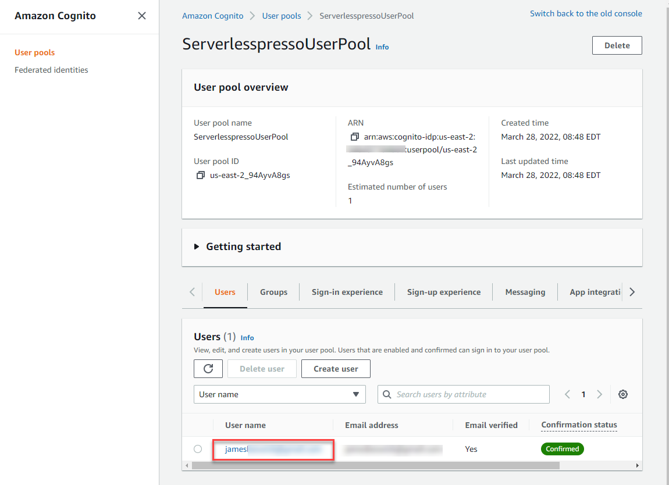Click the Delete user button
This screenshot has height=485, width=669.
click(x=262, y=369)
